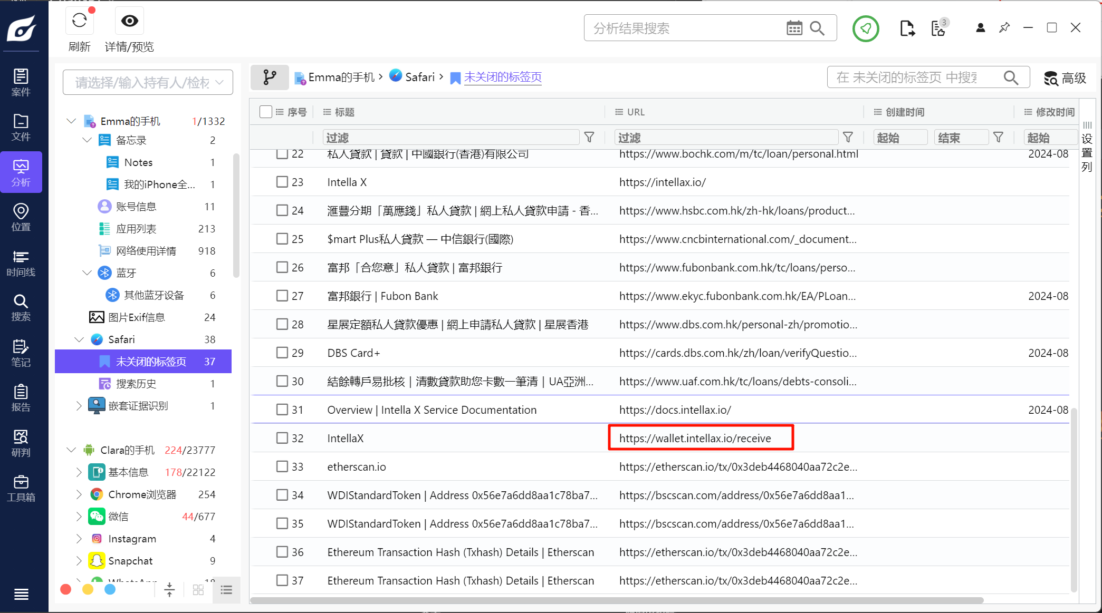Tick the checkbox for row 23 Intella X
The image size is (1102, 613).
(x=282, y=182)
